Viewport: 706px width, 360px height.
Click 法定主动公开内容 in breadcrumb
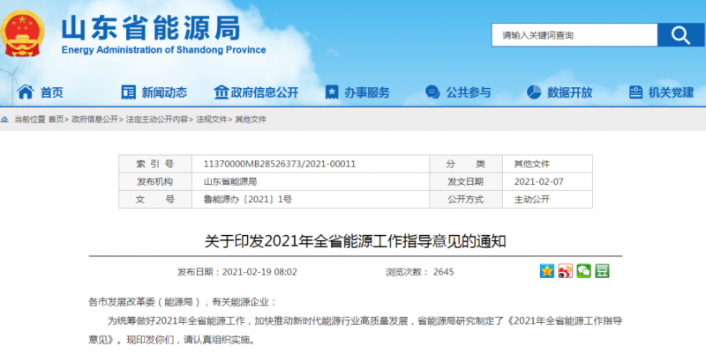point(157,119)
